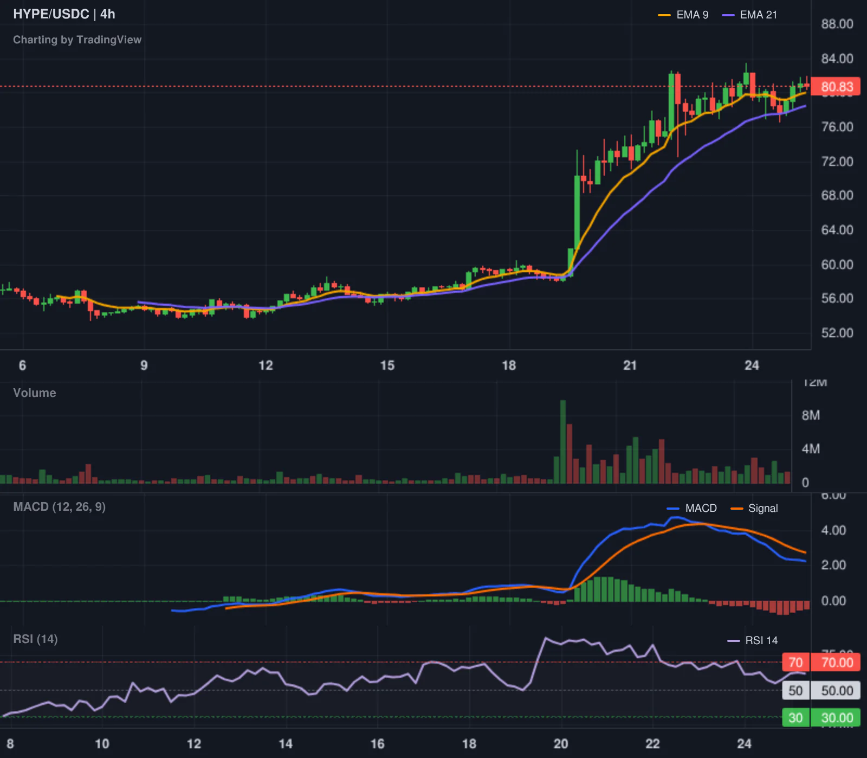Select the 30.00 RSI level label
The image size is (867, 758).
click(x=836, y=718)
